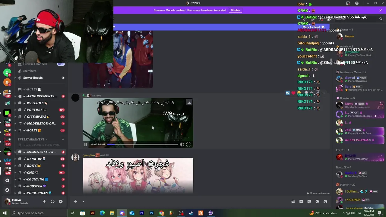386x217 pixels.
Task: Open the activities game controller icon
Action: (325, 202)
